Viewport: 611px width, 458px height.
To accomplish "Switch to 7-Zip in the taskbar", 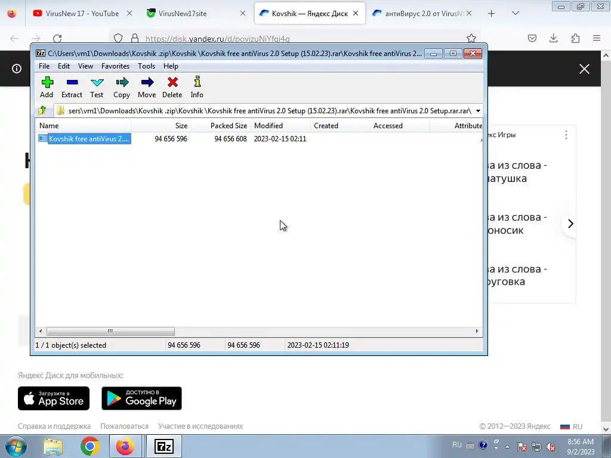I will [x=163, y=447].
